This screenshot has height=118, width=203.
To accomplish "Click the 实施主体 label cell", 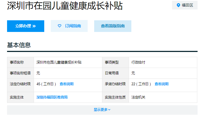I will point(20,97).
